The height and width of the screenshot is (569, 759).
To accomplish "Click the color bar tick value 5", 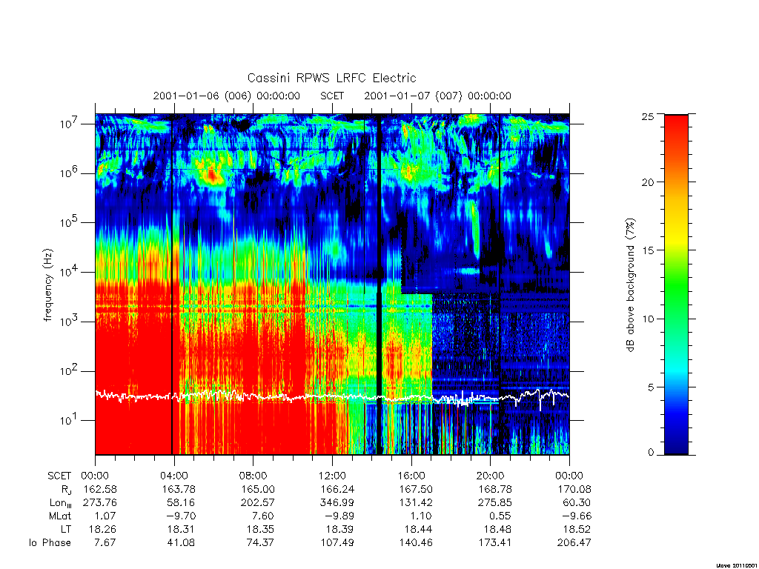I will pyautogui.click(x=651, y=387).
